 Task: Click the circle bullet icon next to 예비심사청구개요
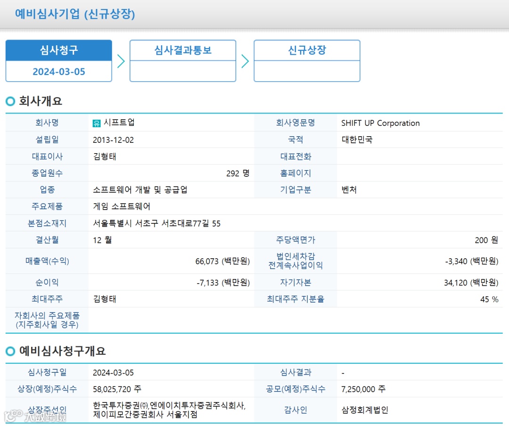click(x=10, y=351)
